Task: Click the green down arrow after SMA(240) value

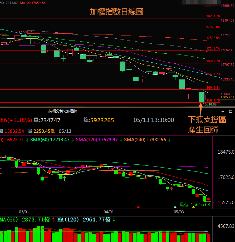Action: 169,140
